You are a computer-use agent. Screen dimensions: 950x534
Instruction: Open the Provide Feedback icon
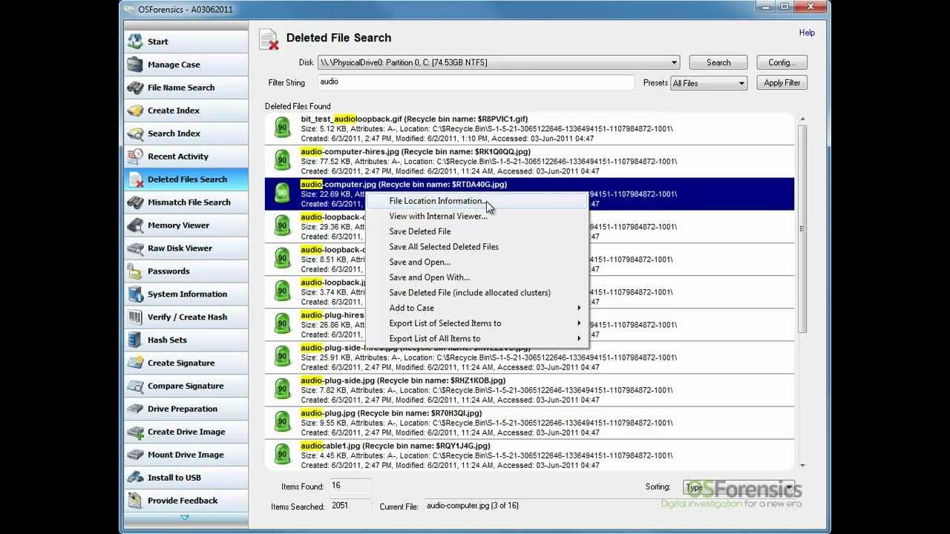click(135, 501)
